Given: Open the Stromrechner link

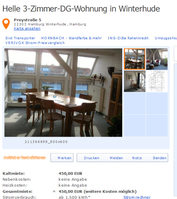Looking at the screenshot, I should pos(137,197).
